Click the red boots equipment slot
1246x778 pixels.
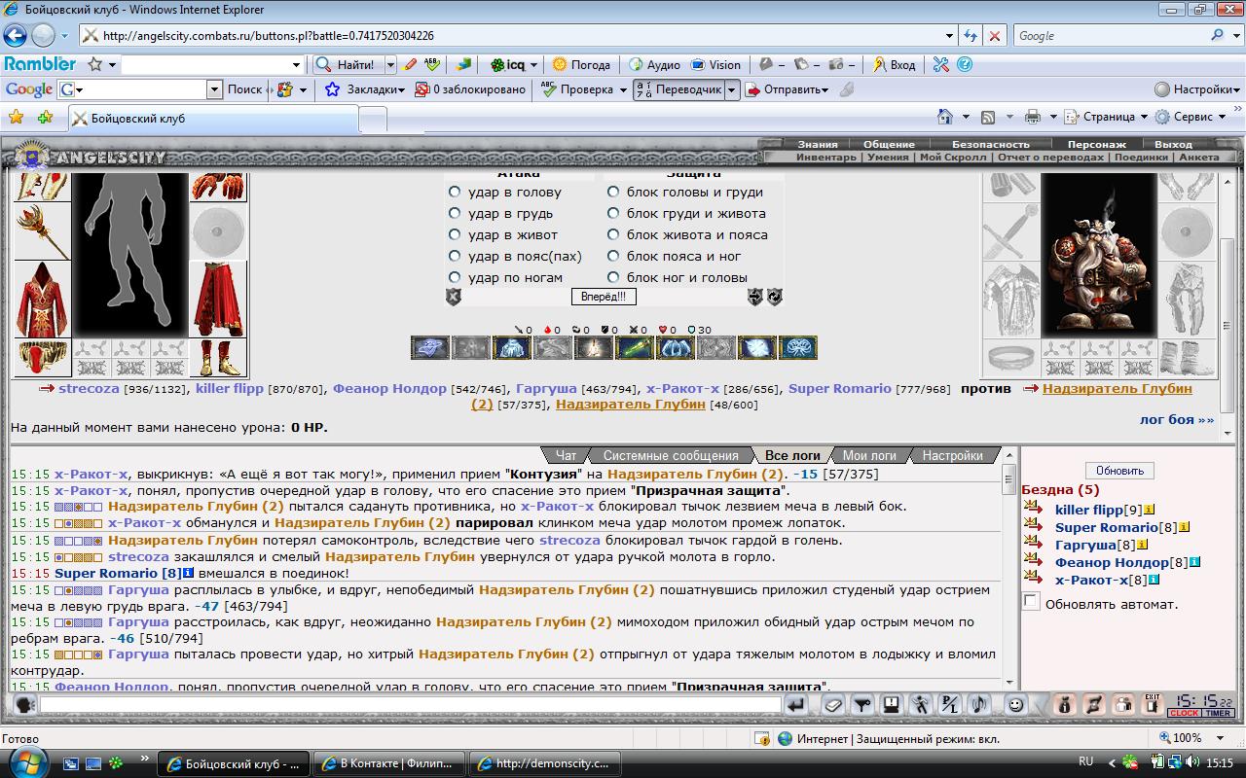217,357
